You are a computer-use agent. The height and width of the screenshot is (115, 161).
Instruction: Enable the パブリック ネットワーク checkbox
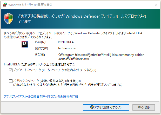[x=11, y=81]
